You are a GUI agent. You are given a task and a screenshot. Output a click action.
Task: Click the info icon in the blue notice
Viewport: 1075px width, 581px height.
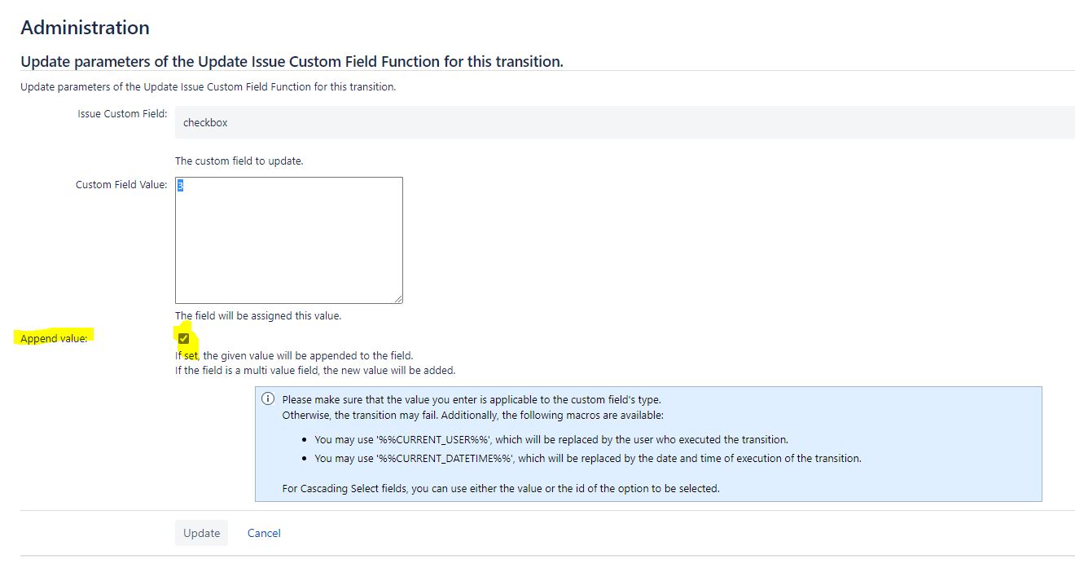[x=267, y=397]
